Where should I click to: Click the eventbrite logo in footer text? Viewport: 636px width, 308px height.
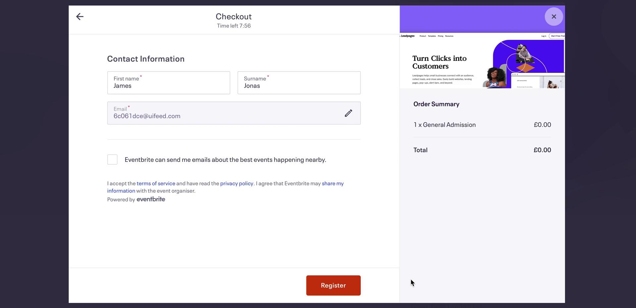pyautogui.click(x=151, y=199)
